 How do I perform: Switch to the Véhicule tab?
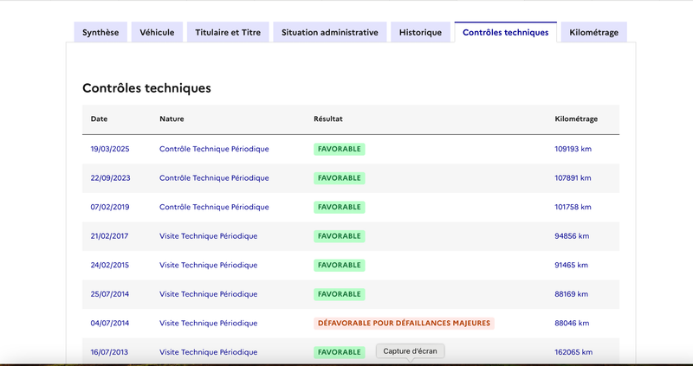click(x=157, y=32)
